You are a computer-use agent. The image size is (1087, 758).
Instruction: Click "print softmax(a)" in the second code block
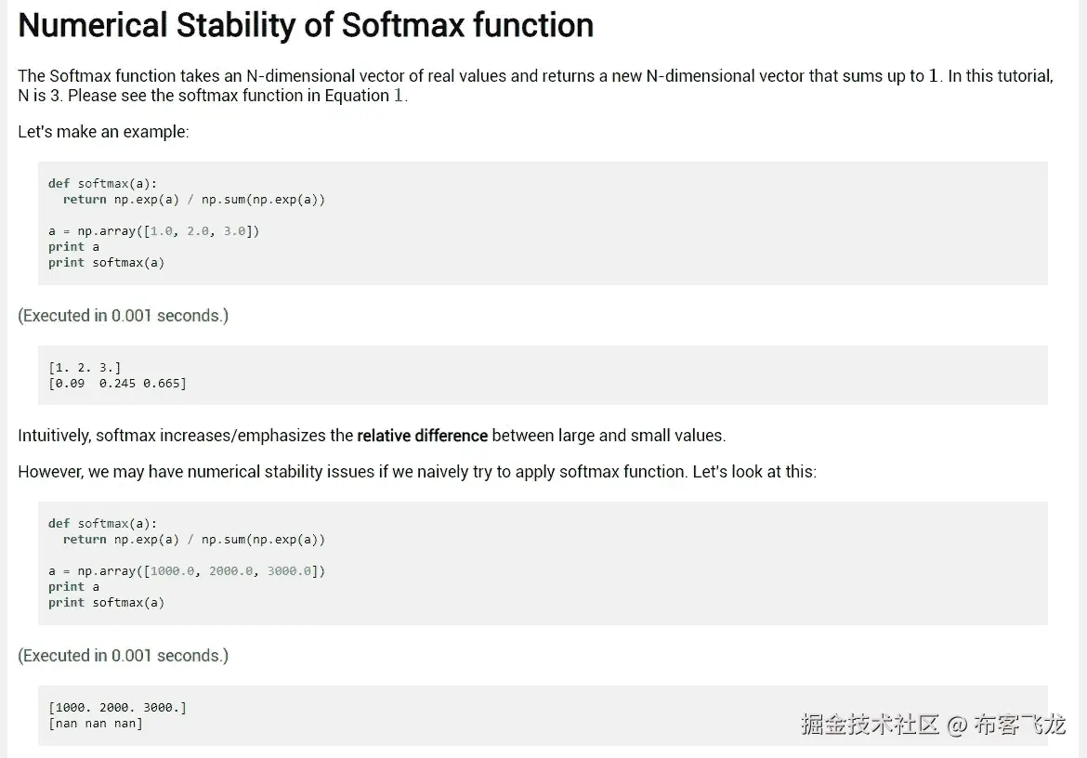(x=106, y=602)
